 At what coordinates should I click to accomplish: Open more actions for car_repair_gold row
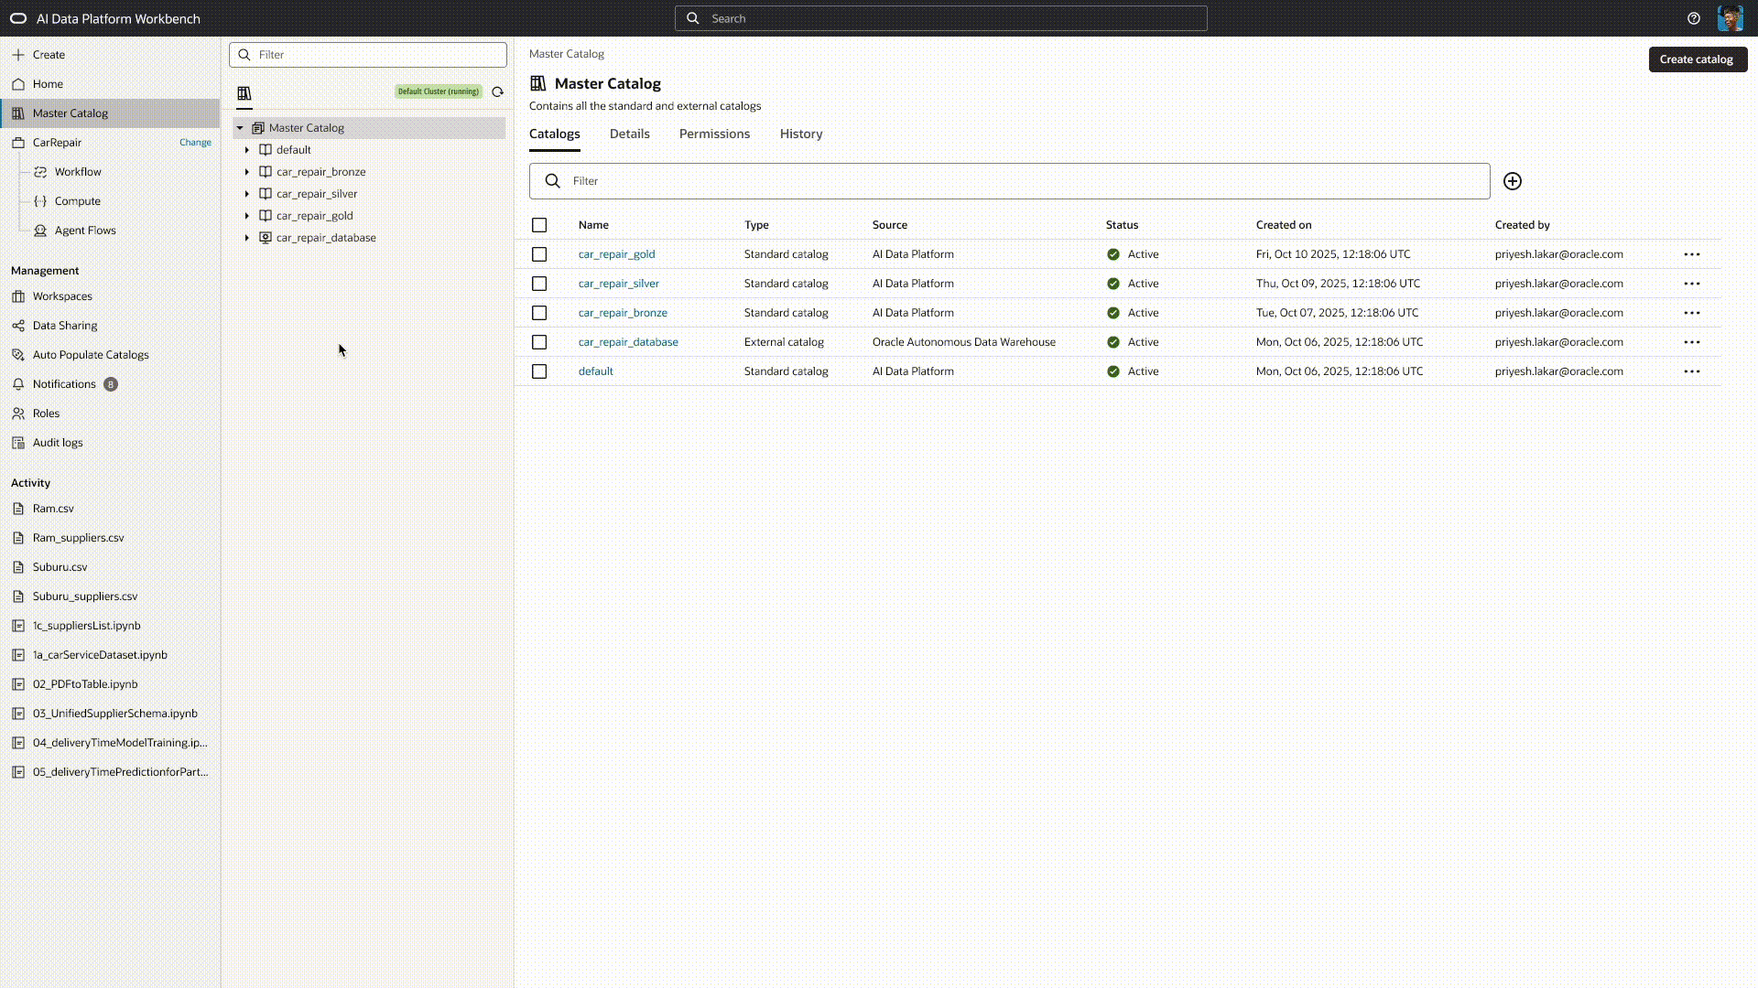click(x=1691, y=254)
